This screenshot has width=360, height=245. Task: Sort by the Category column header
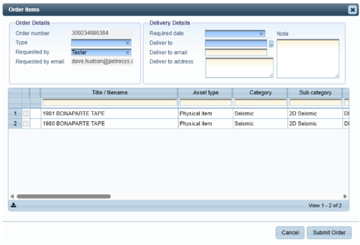click(x=260, y=93)
